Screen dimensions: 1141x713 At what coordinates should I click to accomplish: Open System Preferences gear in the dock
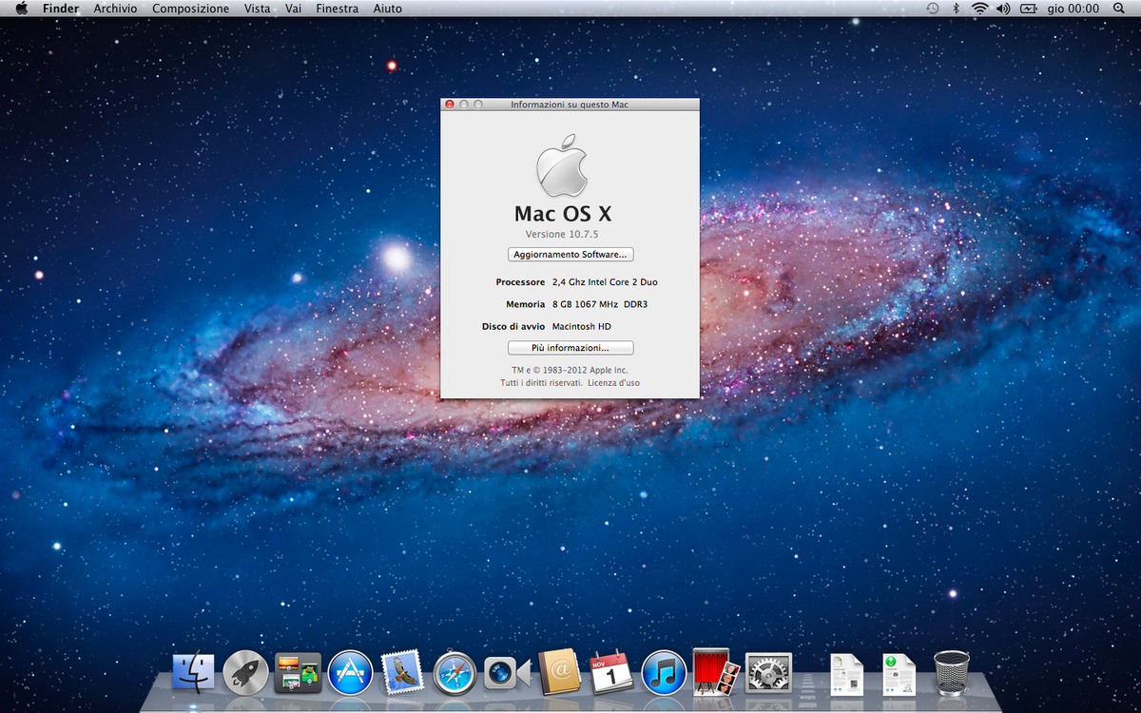[x=768, y=672]
